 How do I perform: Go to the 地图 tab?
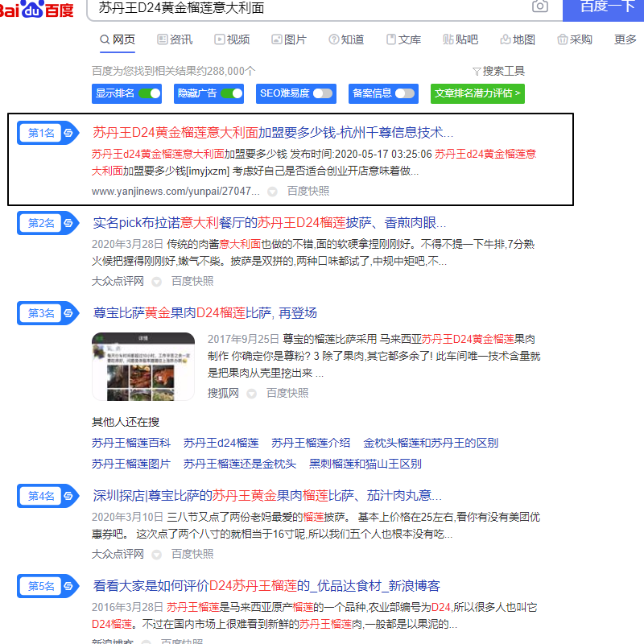click(x=518, y=39)
